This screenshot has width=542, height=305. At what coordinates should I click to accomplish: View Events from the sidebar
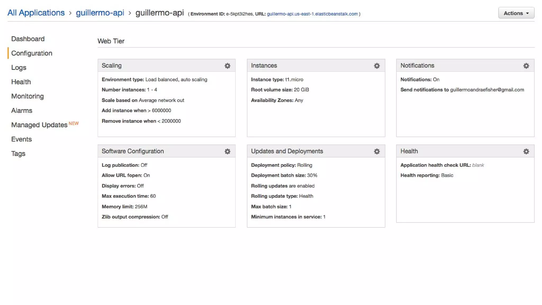click(21, 139)
